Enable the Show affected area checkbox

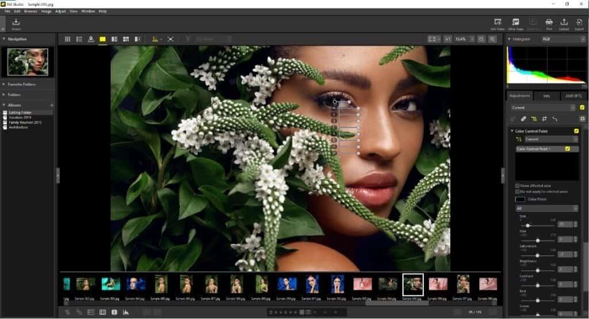[x=517, y=186]
